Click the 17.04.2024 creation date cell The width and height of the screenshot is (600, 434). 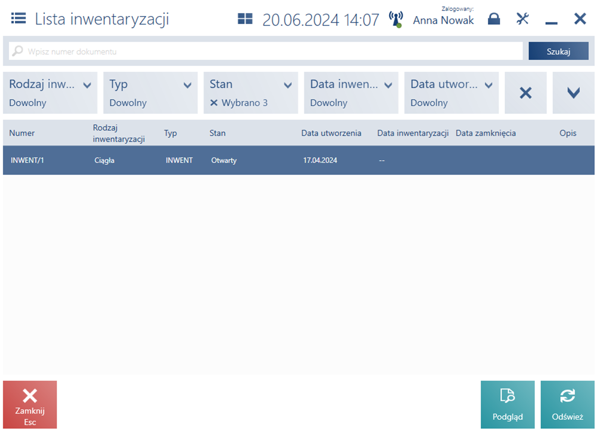pyautogui.click(x=320, y=160)
